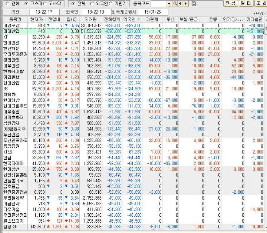Screen dimensions: 267x233
Task: Select the 현대산업 stock name
Action: click(x=11, y=83)
